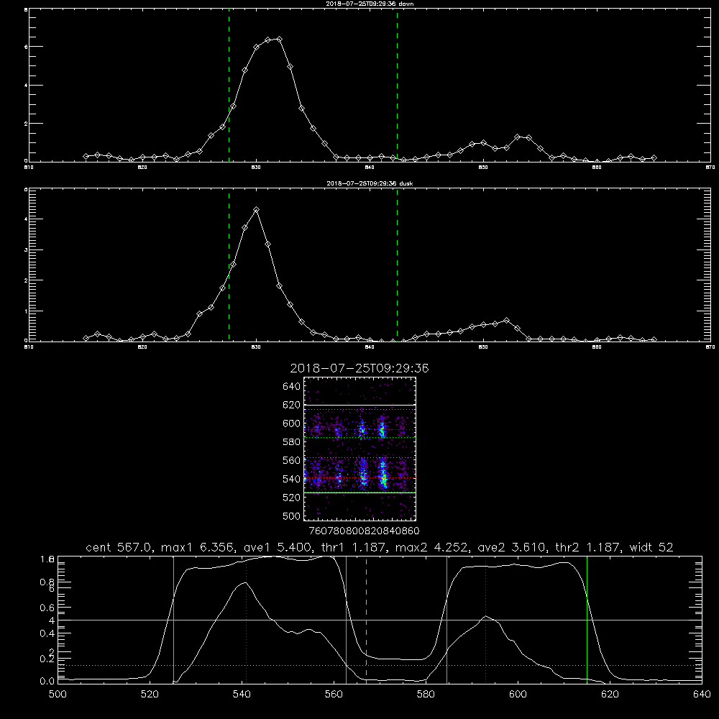Select the 'thr1 1.187' value in stats line
Image resolution: width=719 pixels, height=719 pixels.
pos(353,547)
